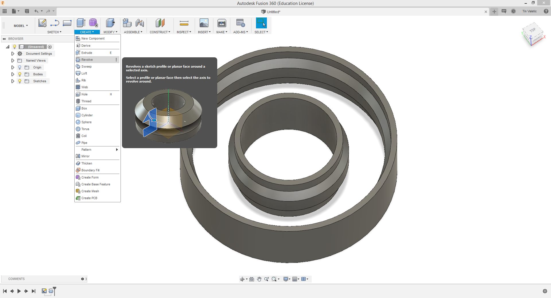Open the MODEL workspace dropdown
This screenshot has height=298, width=551.
(x=21, y=26)
